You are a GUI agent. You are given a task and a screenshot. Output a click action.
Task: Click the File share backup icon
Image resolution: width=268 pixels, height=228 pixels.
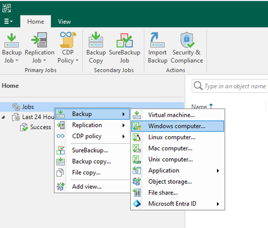137,193
